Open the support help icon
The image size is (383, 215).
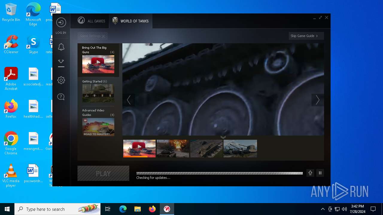pos(61,97)
